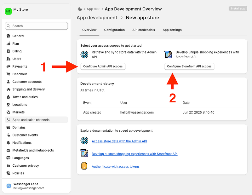Click the Markets globe icon
This screenshot has width=252, height=195.
coord(9,112)
